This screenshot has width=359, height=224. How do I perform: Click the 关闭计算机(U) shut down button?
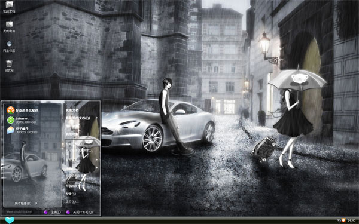tap(83, 212)
